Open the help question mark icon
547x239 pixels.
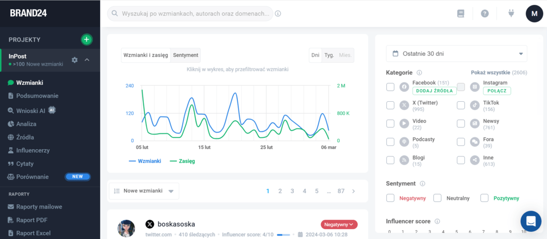(485, 14)
